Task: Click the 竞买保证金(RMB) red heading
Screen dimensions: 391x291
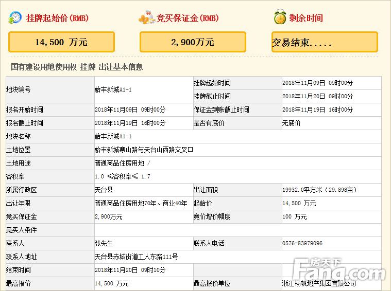Action: [188, 19]
